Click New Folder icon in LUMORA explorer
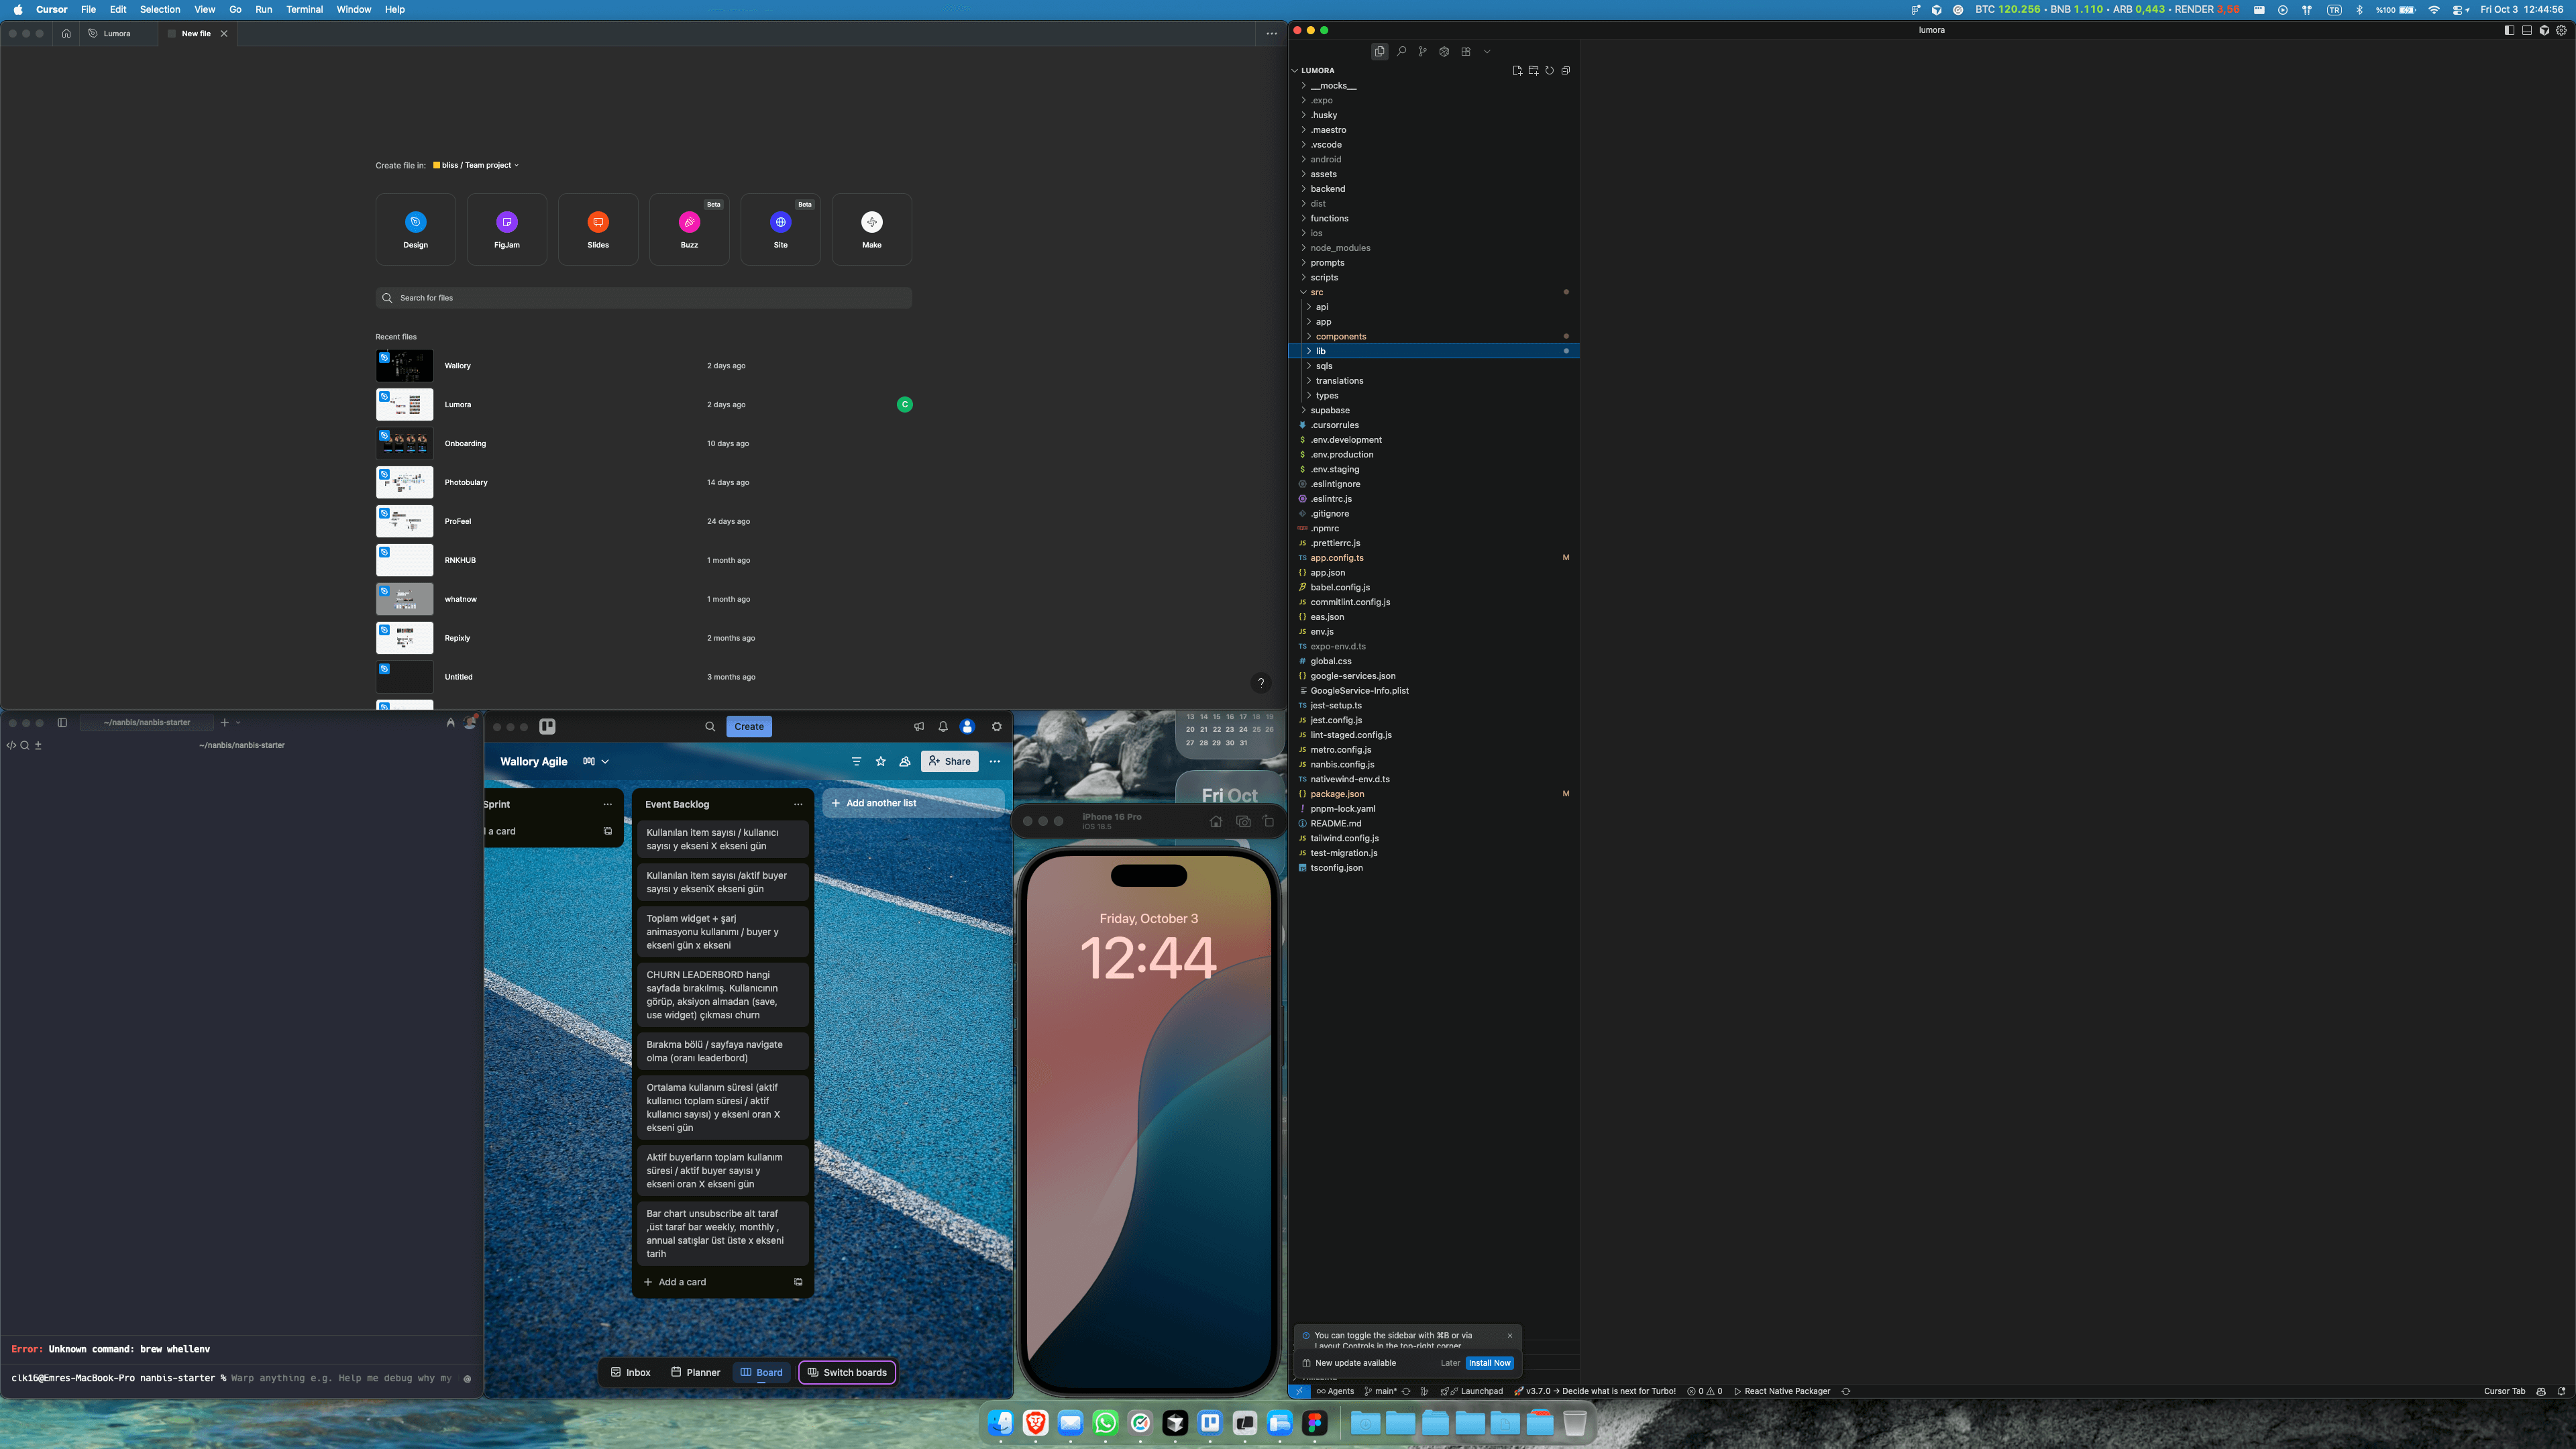 pyautogui.click(x=1533, y=70)
